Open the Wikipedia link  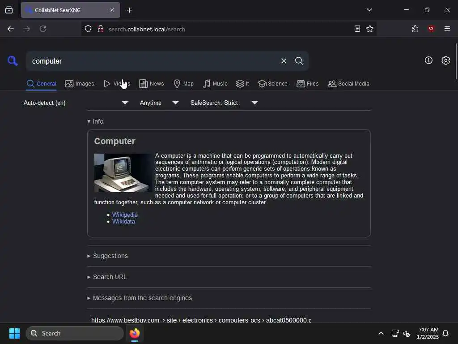coord(125,215)
